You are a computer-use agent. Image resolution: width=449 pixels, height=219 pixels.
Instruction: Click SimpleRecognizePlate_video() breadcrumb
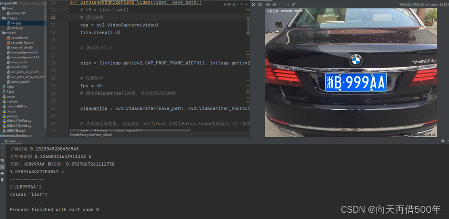click(91, 135)
